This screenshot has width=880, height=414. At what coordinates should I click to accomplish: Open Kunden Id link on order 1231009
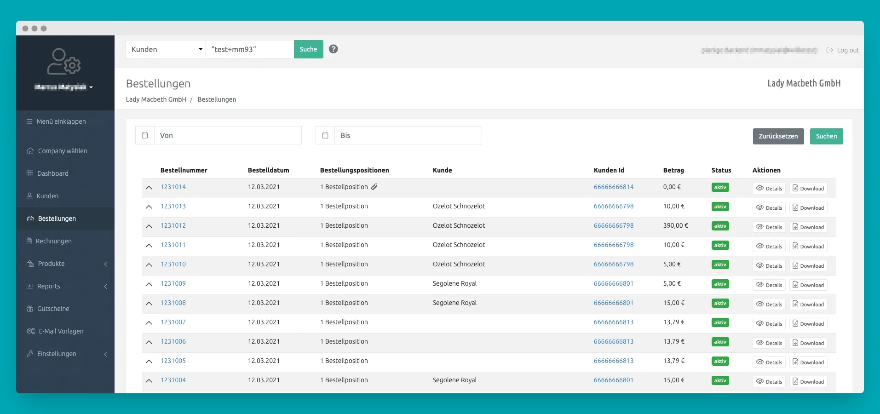(x=614, y=283)
